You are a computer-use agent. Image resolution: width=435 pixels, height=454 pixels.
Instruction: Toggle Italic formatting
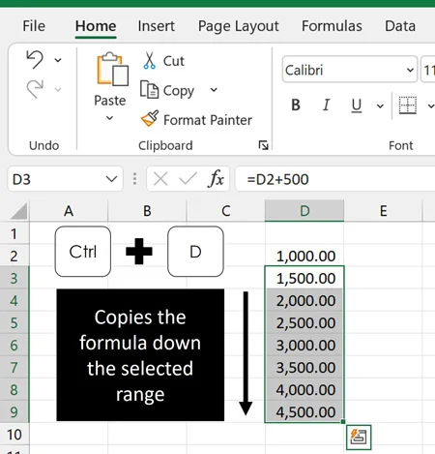point(326,105)
